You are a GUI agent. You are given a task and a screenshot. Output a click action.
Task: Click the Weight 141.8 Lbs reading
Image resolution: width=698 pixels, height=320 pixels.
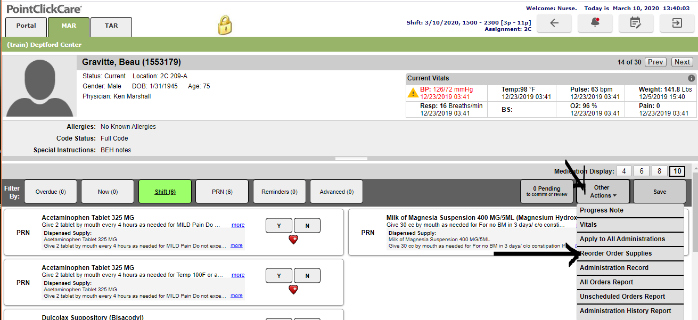[665, 89]
